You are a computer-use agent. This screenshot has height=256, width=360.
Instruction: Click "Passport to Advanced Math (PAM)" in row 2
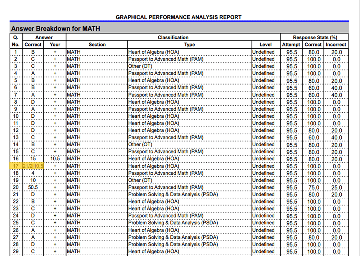[x=166, y=59]
